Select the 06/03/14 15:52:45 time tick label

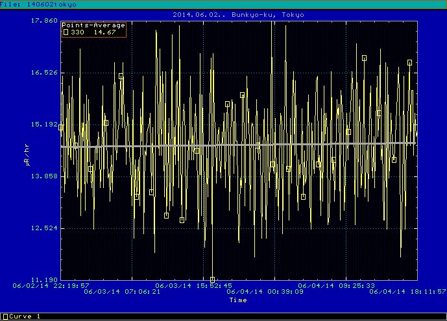pos(194,285)
